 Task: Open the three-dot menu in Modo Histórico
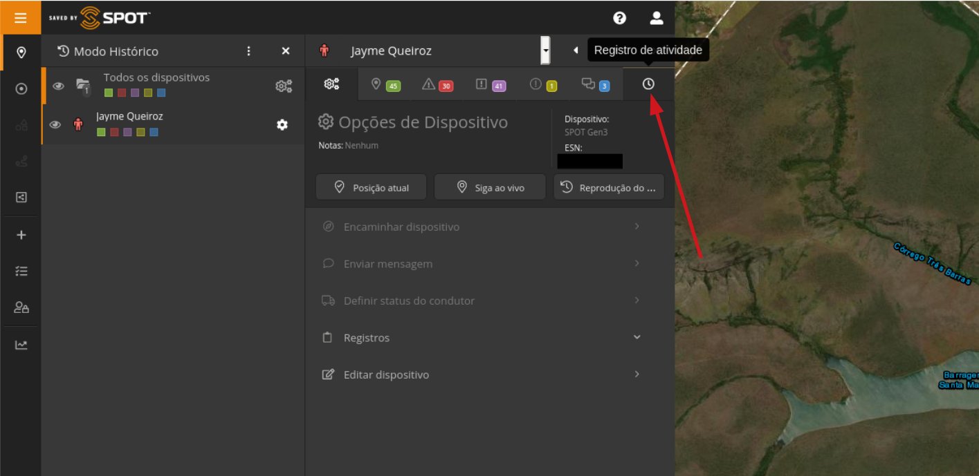(249, 51)
